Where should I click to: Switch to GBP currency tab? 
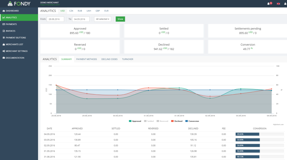(98, 11)
